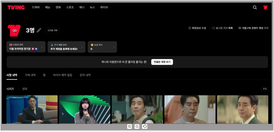This screenshot has width=274, height=132.
Task: Click the gear icon next to 회원정보 수정
Action: 190,28
